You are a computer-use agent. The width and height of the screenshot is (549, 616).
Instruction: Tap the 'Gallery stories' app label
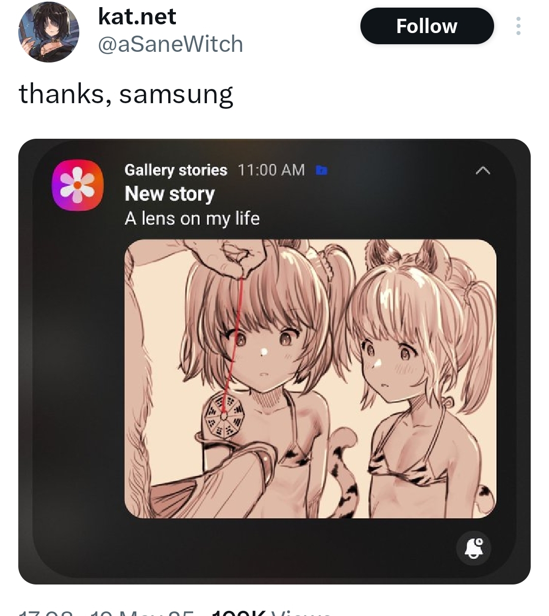pos(176,170)
